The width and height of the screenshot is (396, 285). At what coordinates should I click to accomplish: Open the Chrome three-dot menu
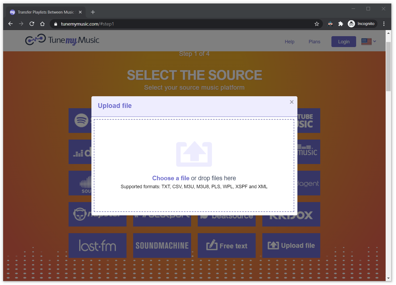(x=384, y=24)
